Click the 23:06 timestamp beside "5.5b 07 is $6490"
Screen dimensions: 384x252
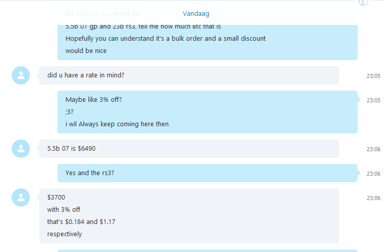(x=373, y=149)
